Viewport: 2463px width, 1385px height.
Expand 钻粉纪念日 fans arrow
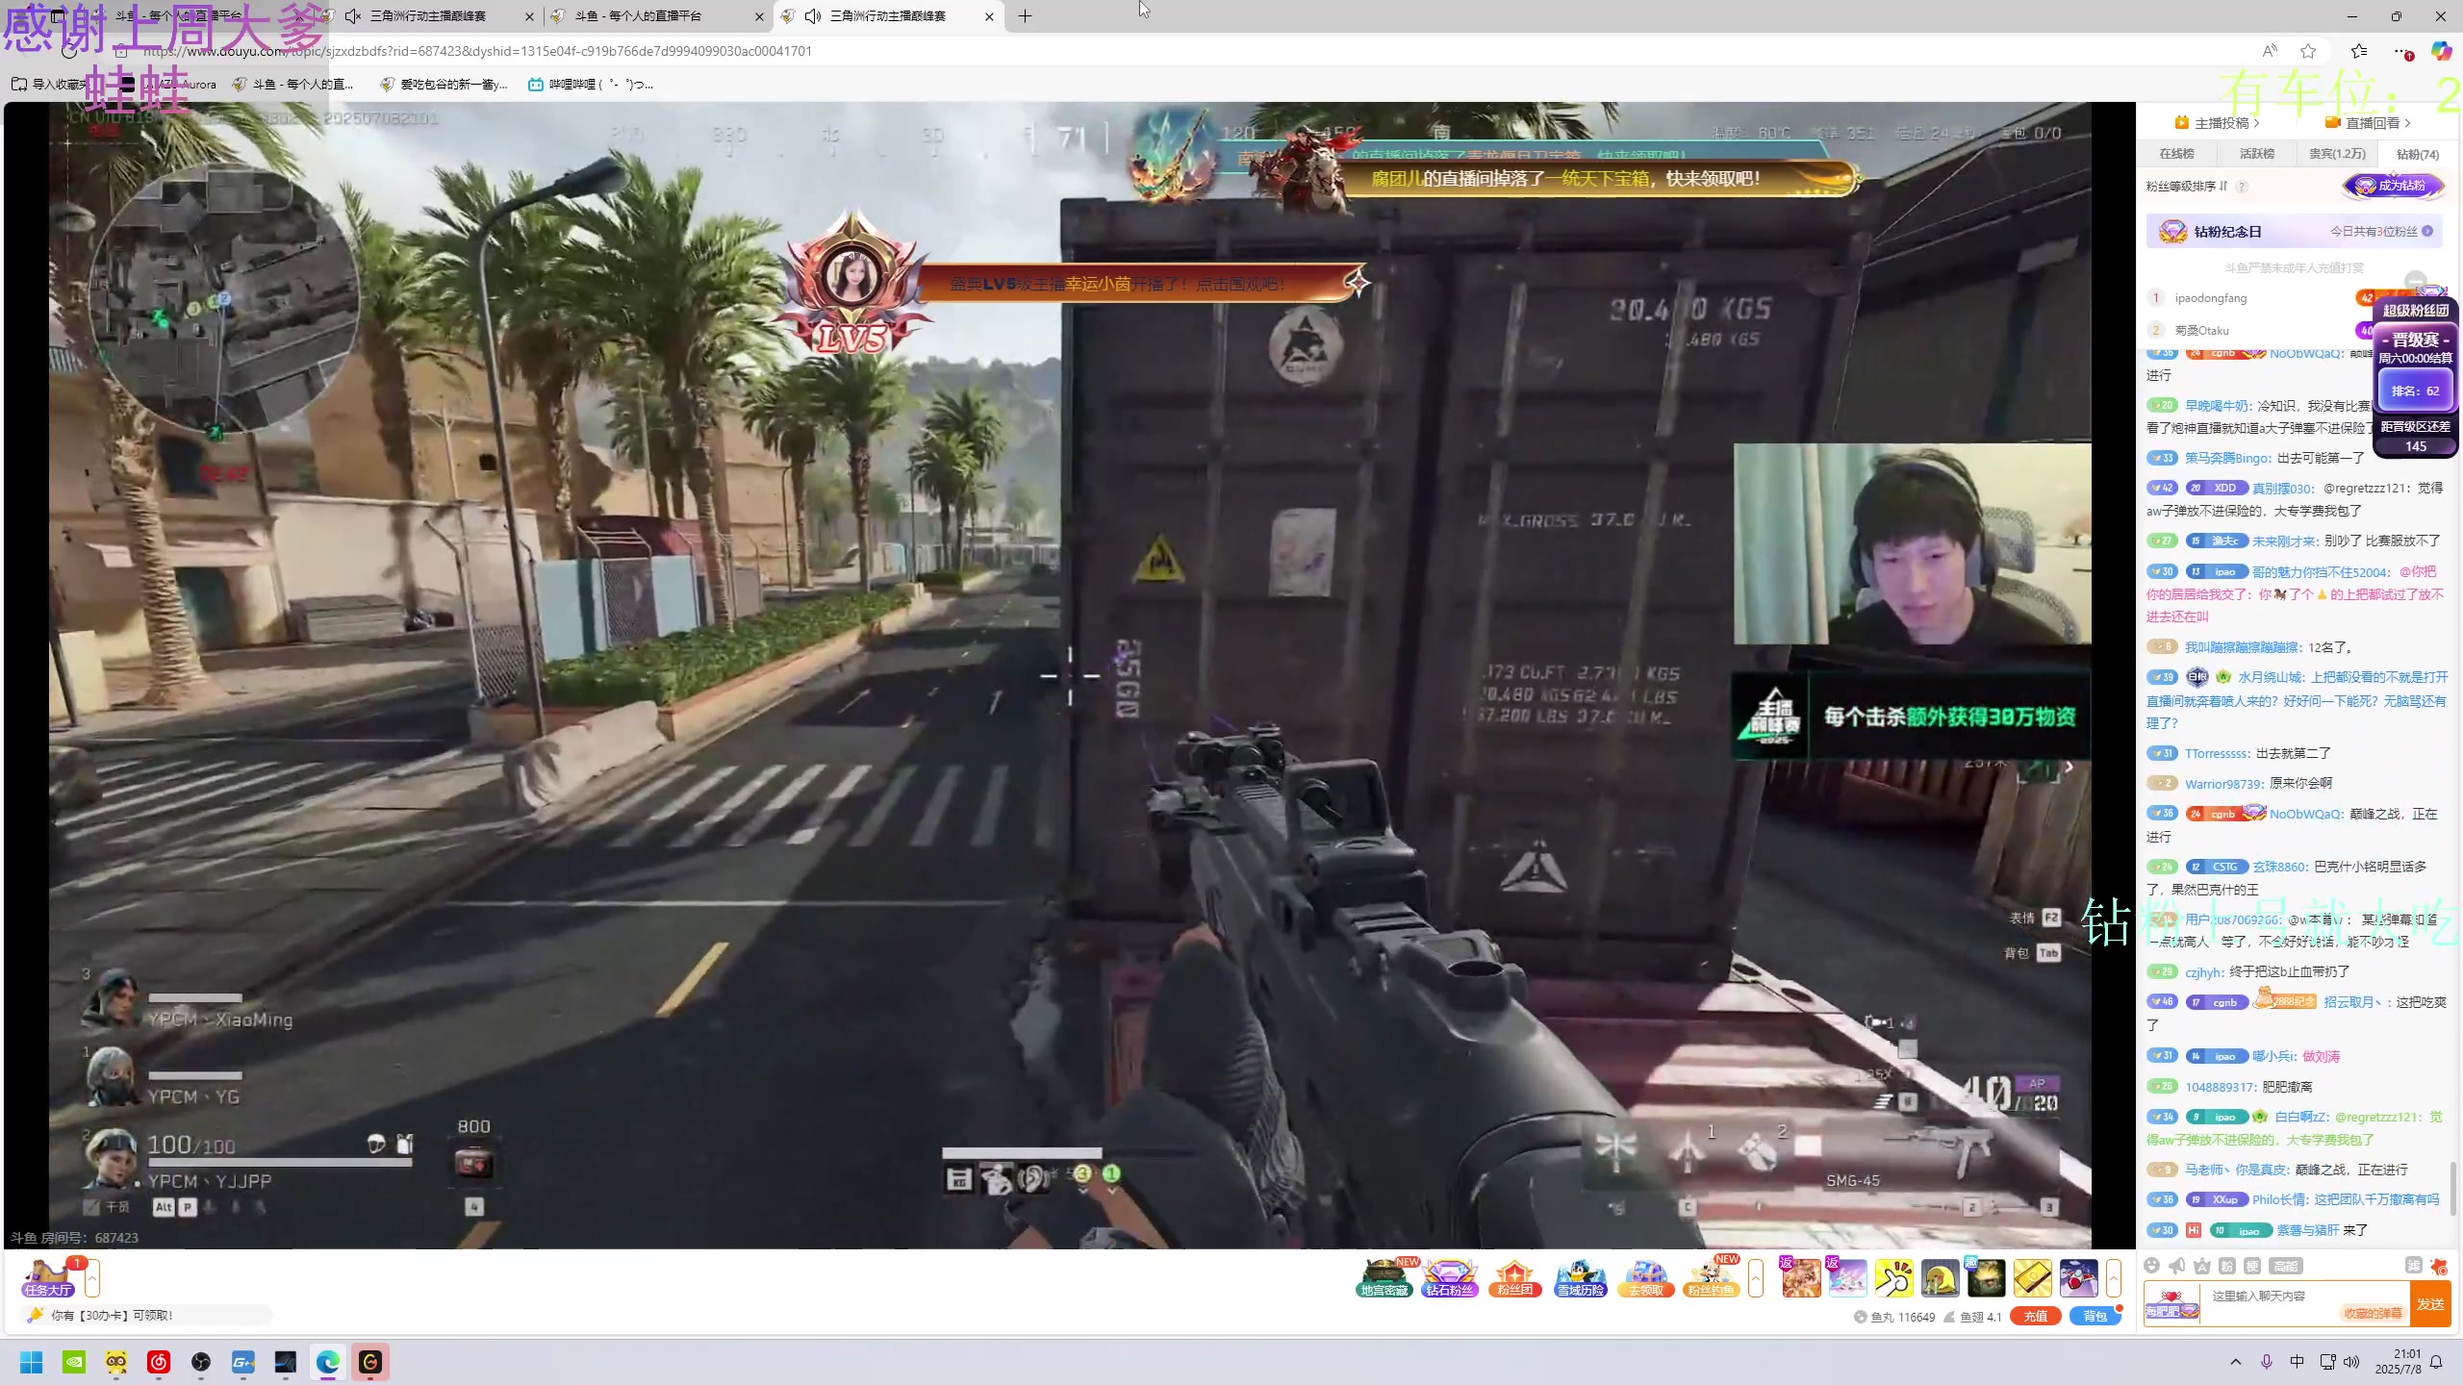[x=2427, y=232]
